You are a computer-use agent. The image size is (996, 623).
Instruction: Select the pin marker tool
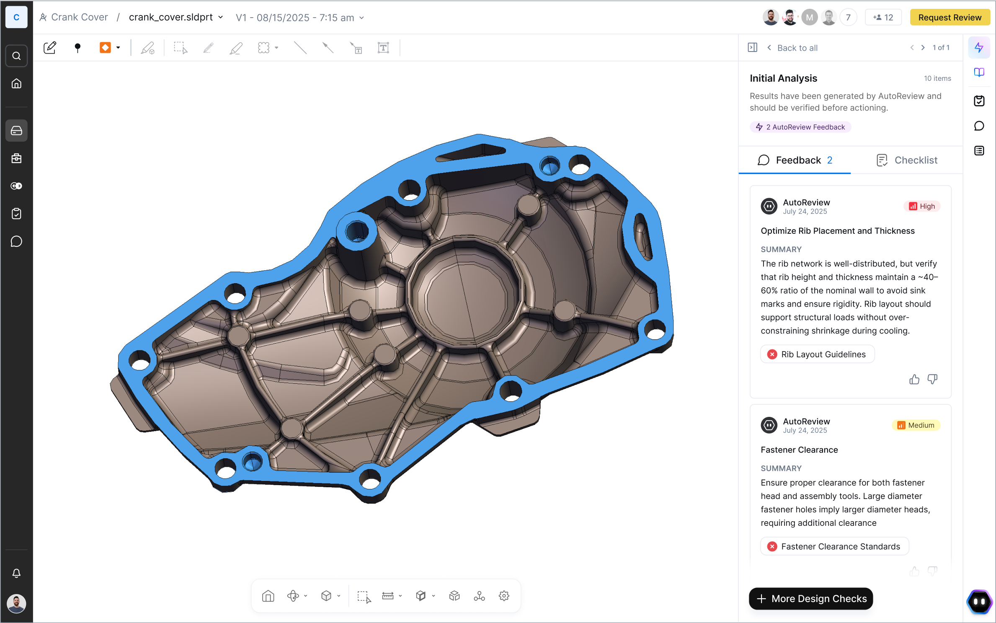(x=77, y=48)
